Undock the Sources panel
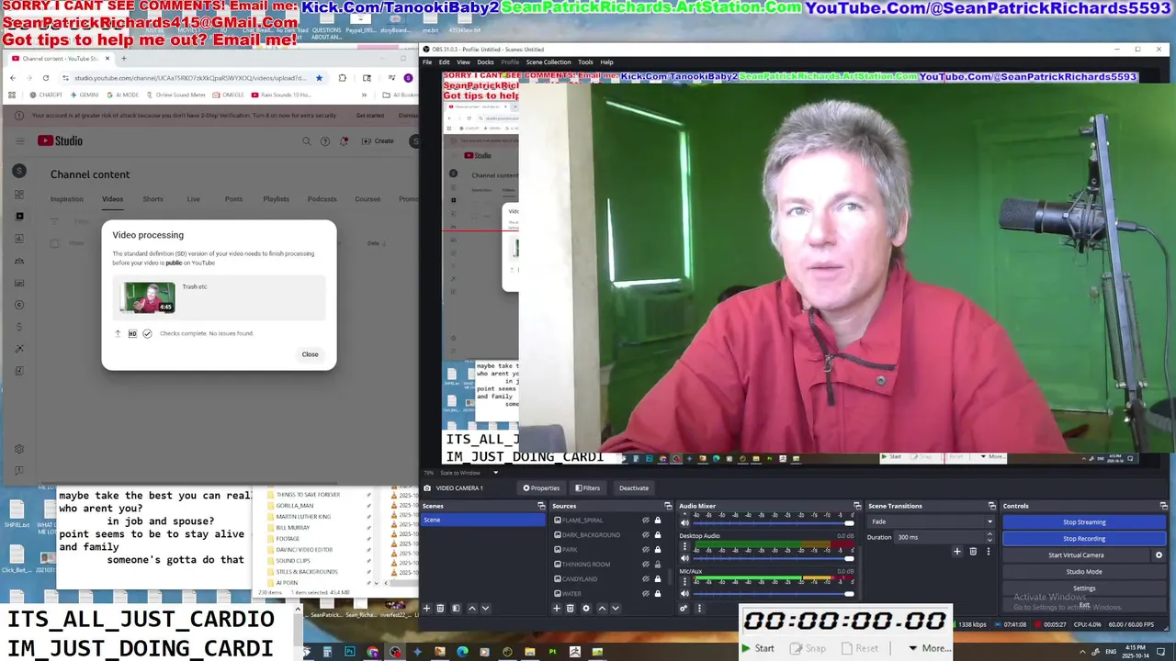This screenshot has height=661, width=1176. tap(668, 506)
